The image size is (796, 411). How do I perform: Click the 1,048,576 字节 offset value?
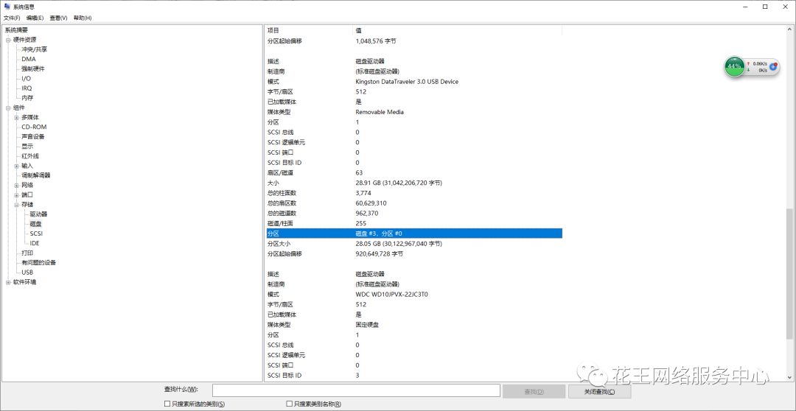376,41
